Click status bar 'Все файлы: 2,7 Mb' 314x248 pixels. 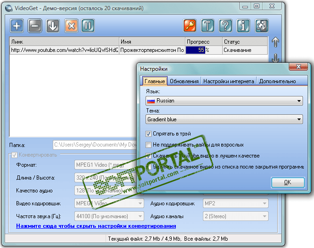tap(206, 239)
